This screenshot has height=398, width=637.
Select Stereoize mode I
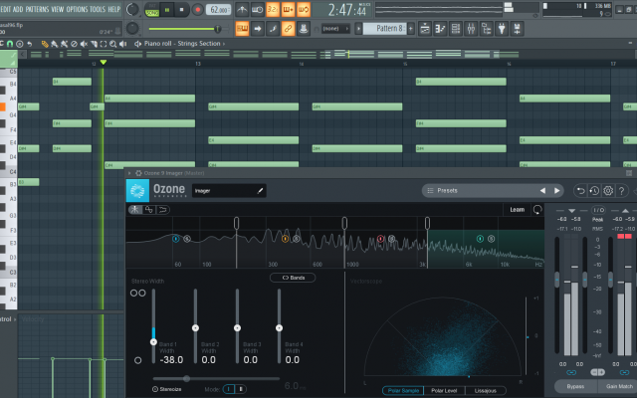coord(229,389)
